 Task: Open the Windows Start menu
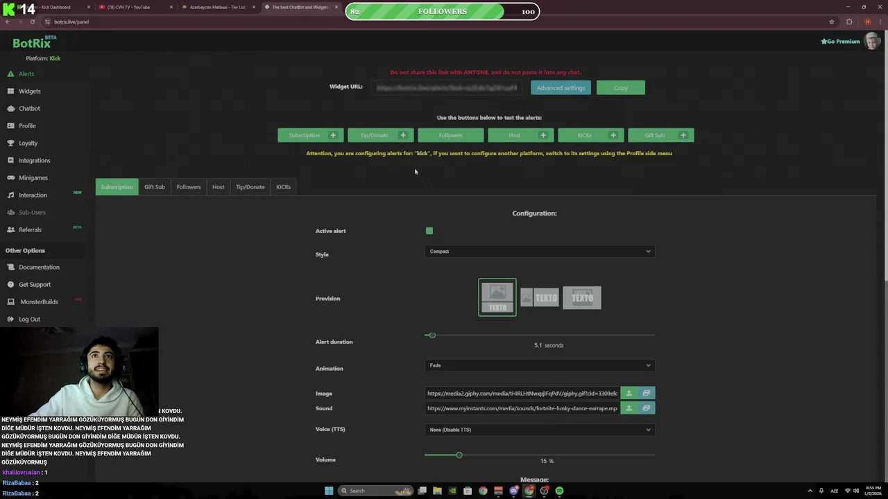329,491
